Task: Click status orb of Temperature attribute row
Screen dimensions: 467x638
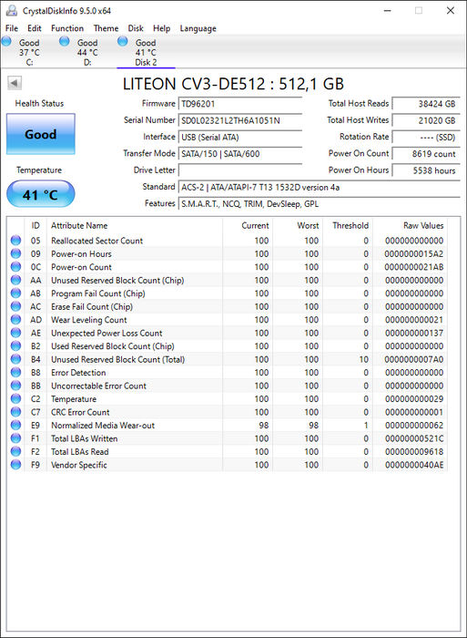Action: [x=15, y=398]
